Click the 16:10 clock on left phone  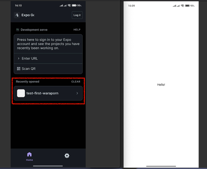18,5
